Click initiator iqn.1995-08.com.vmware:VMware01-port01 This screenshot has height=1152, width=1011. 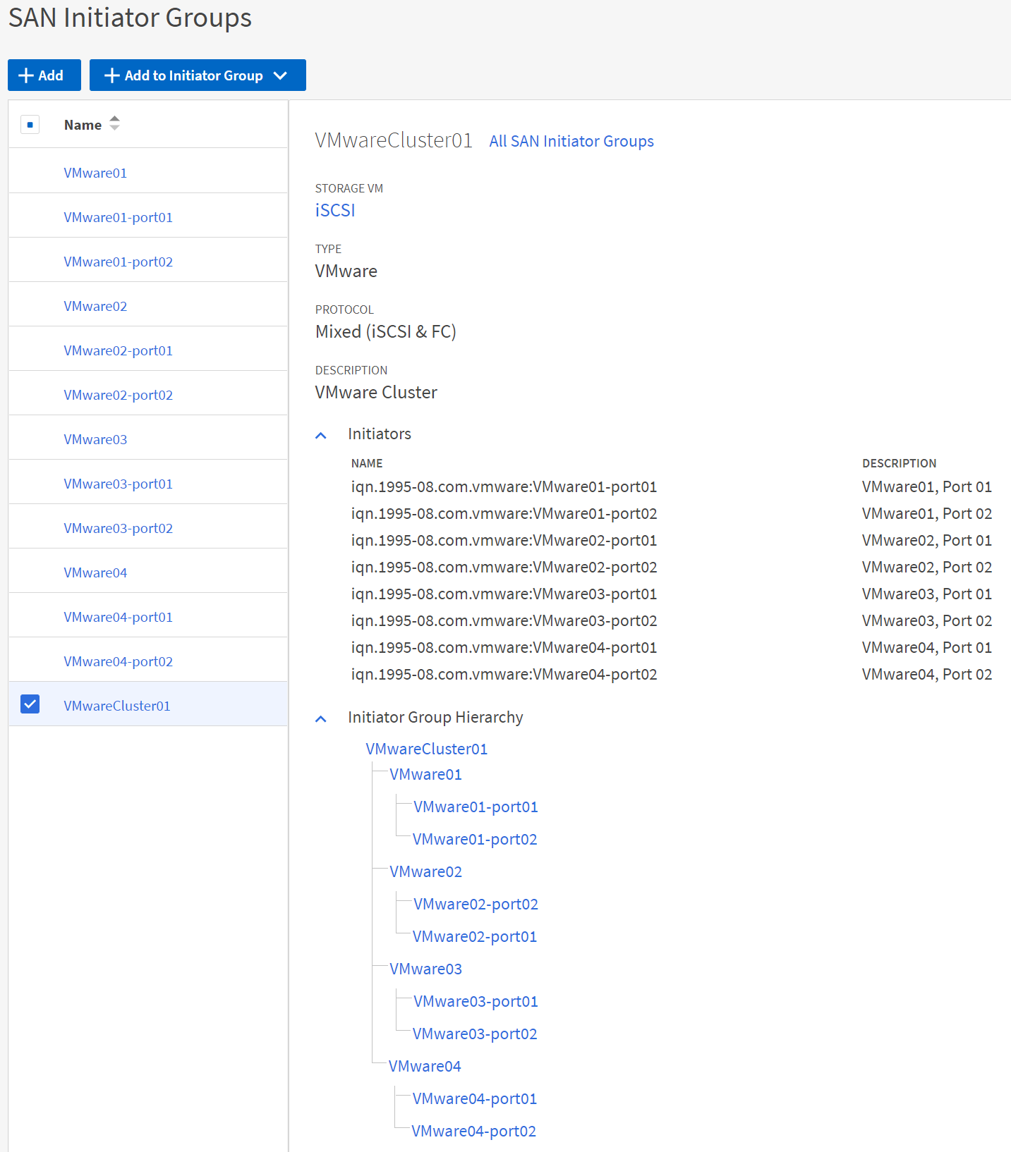click(504, 486)
